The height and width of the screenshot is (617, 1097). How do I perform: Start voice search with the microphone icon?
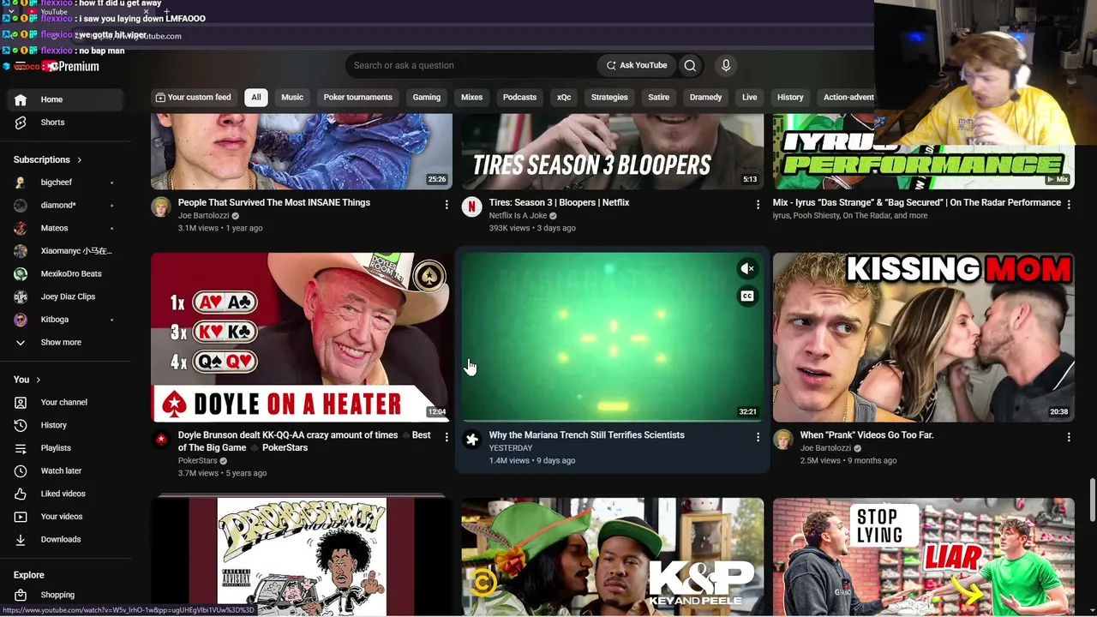pyautogui.click(x=726, y=65)
